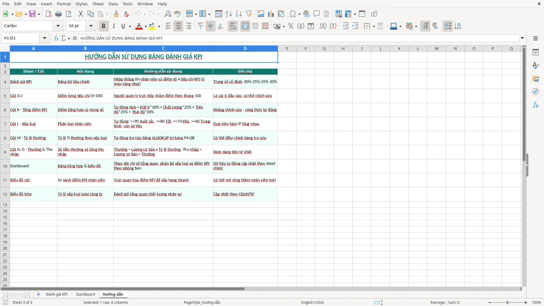Expand Font Color dropdown arrow
This screenshot has height=306, width=544.
146,26
